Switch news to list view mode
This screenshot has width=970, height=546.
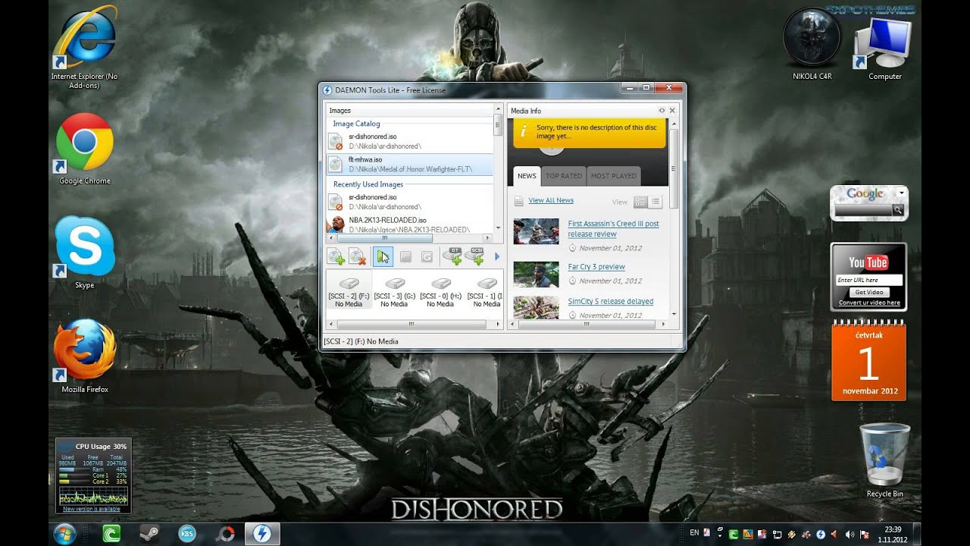click(x=656, y=202)
